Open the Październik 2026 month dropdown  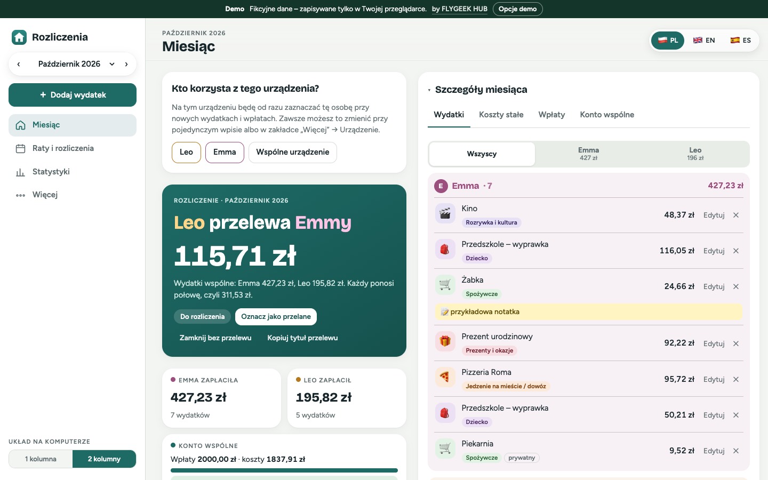(x=76, y=64)
